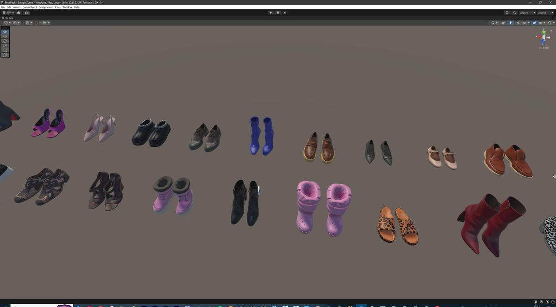Open Unity Cloud services via the cloud icon
This screenshot has width=556, height=307.
point(18,13)
